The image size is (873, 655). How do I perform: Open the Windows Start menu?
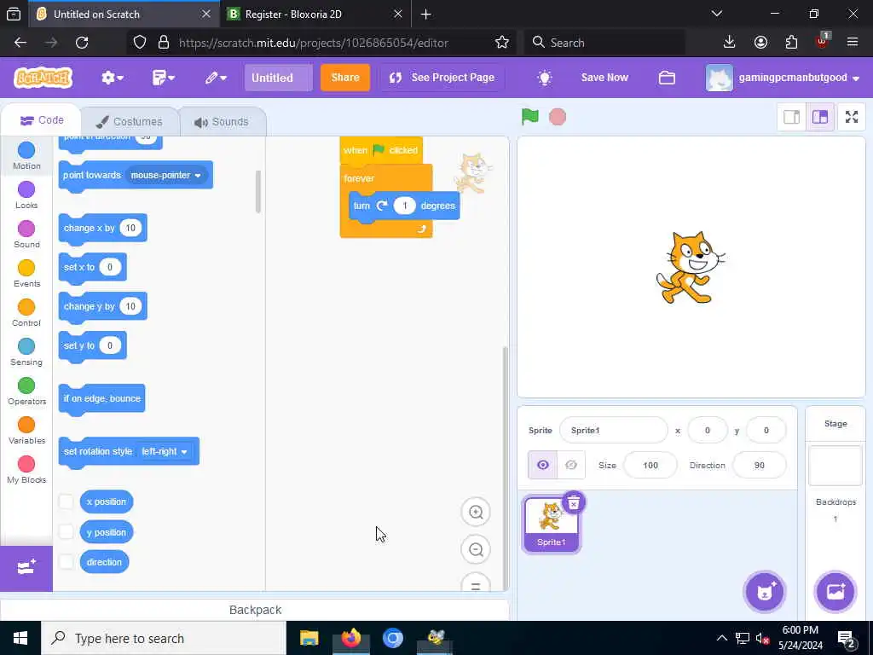click(x=20, y=638)
